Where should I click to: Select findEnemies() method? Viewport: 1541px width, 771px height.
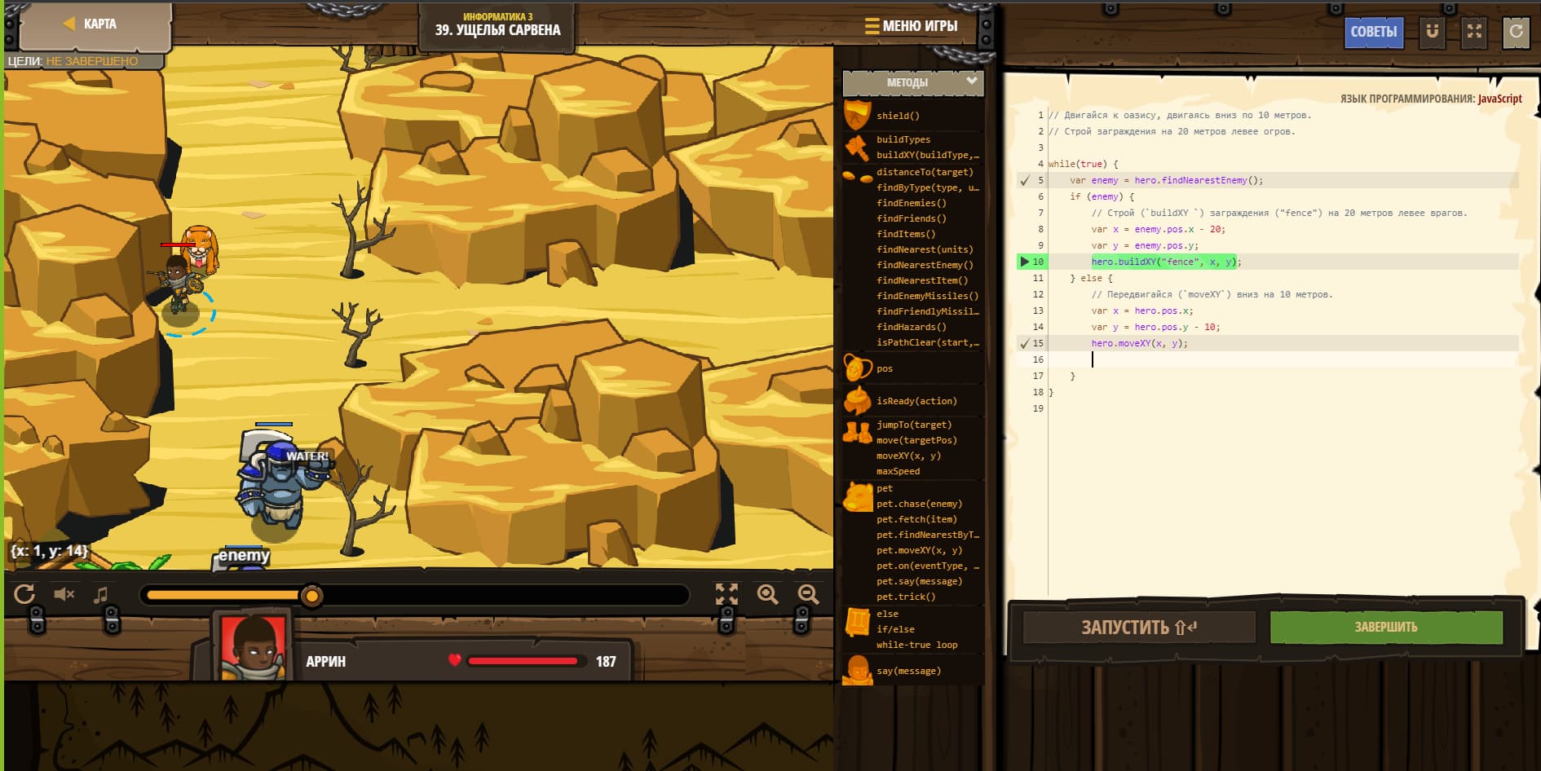coord(912,203)
